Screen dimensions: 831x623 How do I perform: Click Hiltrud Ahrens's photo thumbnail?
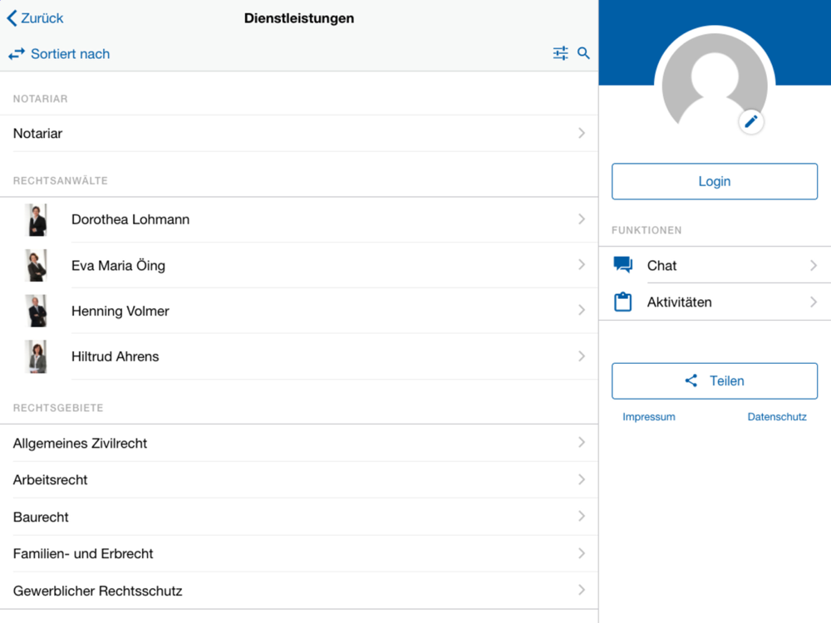pyautogui.click(x=37, y=356)
